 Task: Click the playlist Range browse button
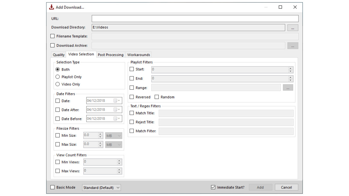point(288,88)
